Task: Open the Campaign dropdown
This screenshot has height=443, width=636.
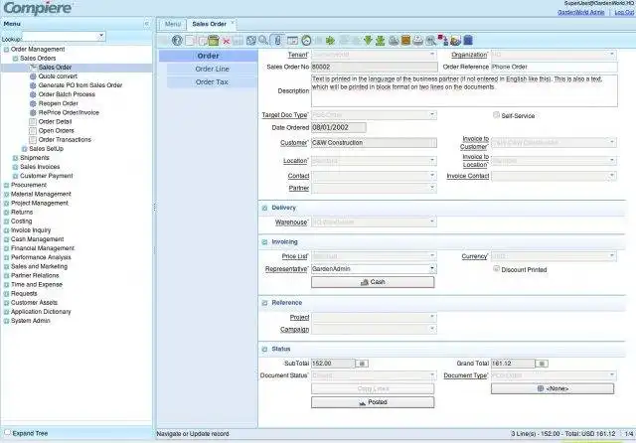Action: (432, 329)
